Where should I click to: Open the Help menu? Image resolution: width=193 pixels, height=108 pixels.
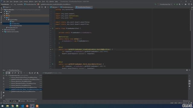point(56,1)
